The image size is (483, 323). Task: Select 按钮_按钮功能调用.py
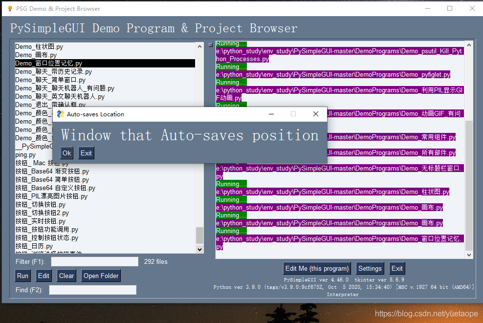coord(105,229)
